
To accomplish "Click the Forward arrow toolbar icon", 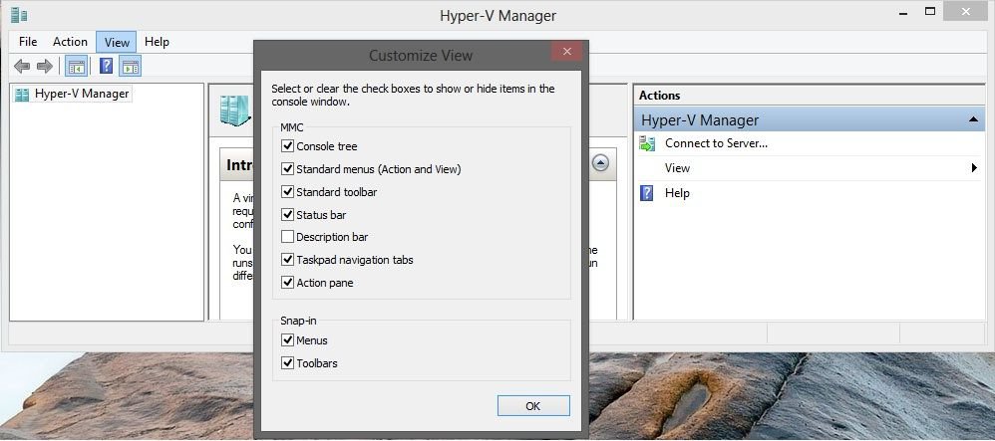I will [45, 66].
